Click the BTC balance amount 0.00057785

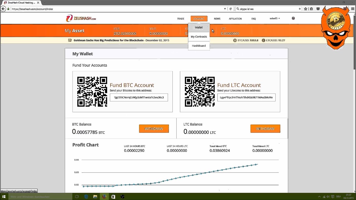coord(85,132)
